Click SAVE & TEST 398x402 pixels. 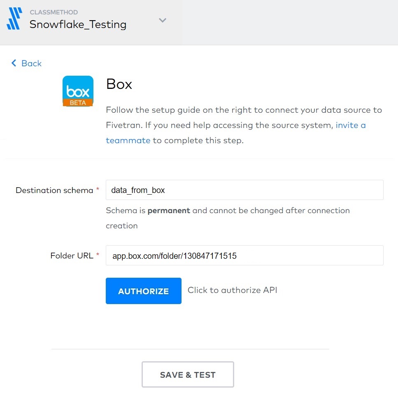(x=188, y=374)
